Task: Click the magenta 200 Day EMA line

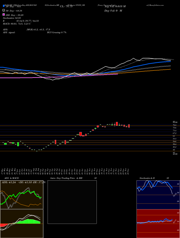Action: pos(59,76)
